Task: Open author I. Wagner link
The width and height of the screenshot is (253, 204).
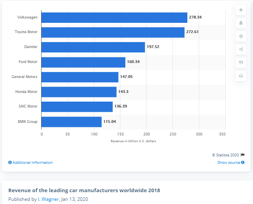Action: tap(48, 199)
